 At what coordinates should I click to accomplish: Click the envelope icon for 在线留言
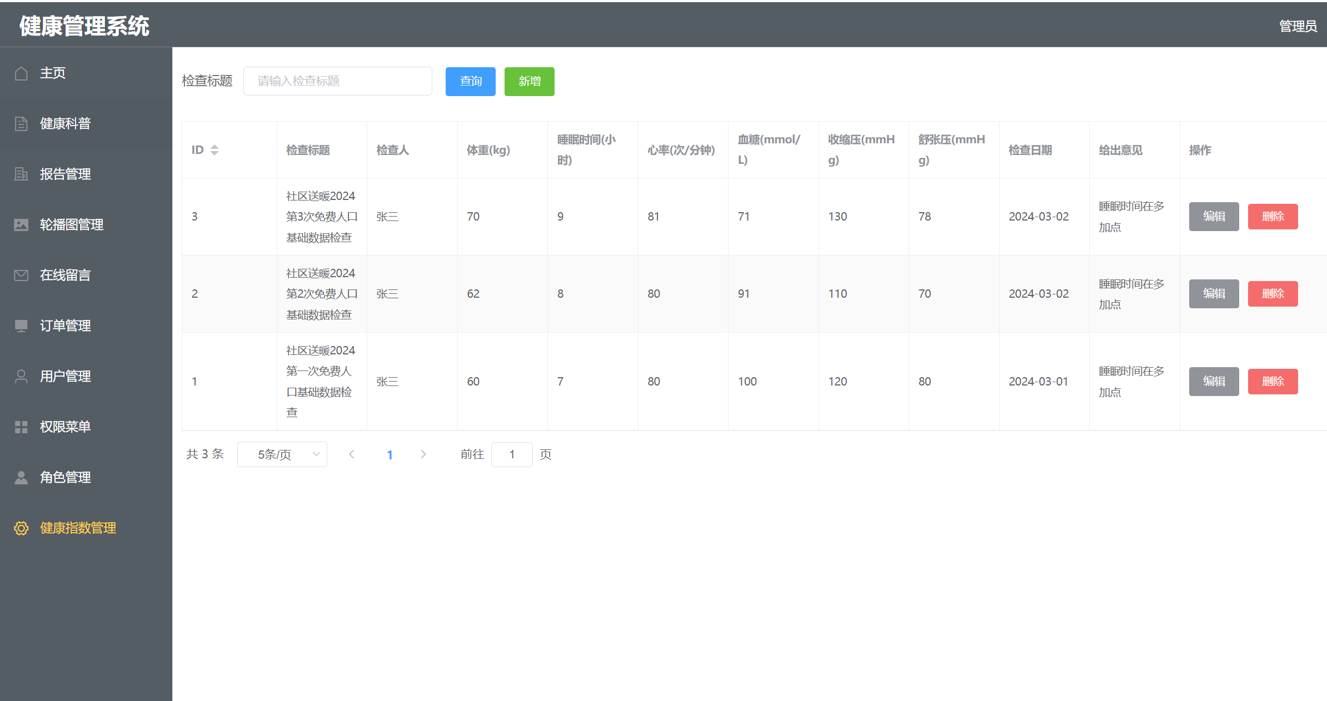[21, 276]
